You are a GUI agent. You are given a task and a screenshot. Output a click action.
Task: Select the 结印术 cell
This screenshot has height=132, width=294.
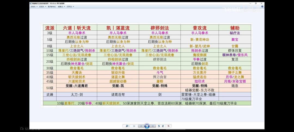click(200, 81)
